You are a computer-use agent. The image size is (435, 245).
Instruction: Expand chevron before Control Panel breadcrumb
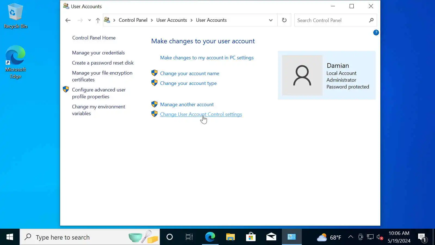point(114,20)
